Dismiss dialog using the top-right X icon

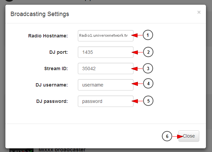[x=199, y=12]
